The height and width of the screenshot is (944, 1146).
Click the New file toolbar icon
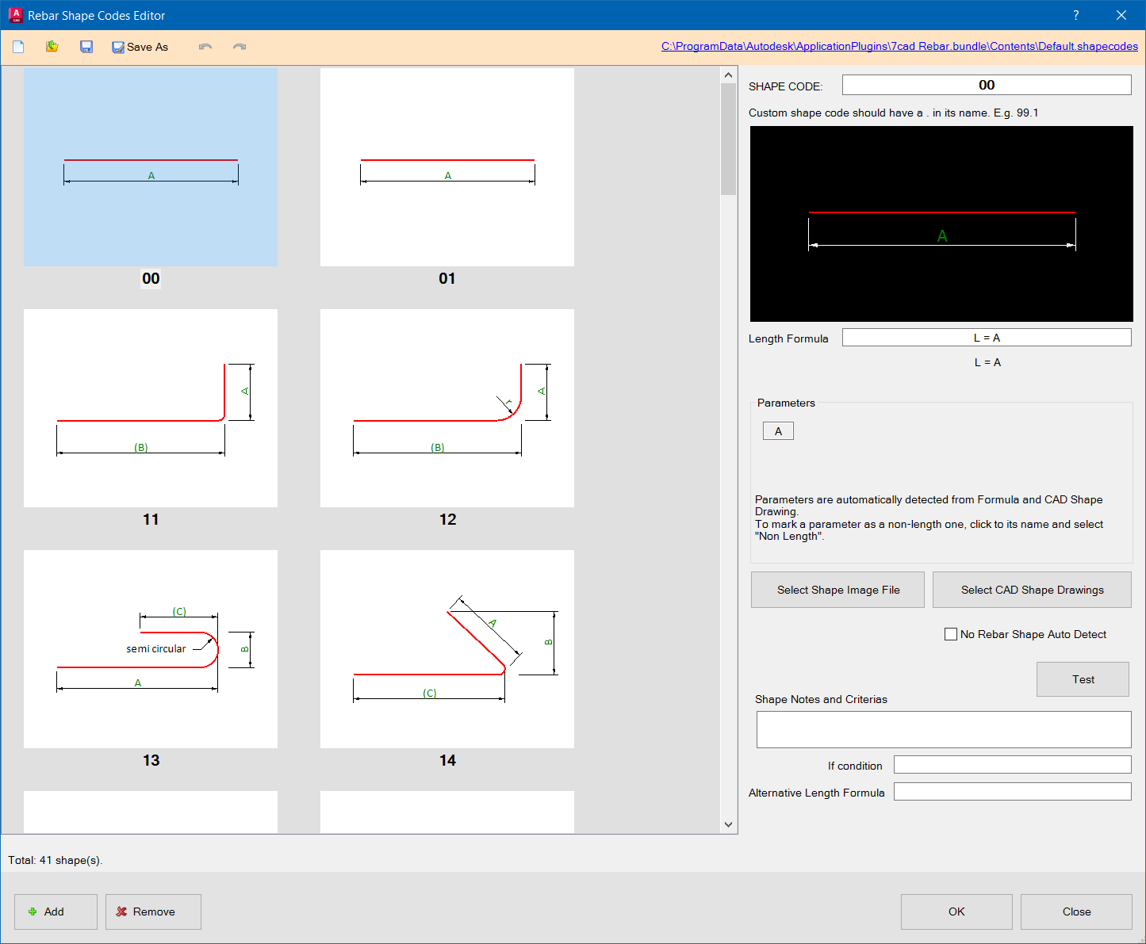coord(18,47)
